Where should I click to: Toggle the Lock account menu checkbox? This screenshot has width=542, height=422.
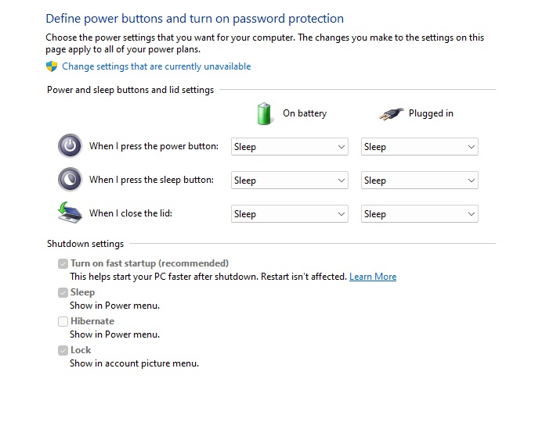click(63, 351)
